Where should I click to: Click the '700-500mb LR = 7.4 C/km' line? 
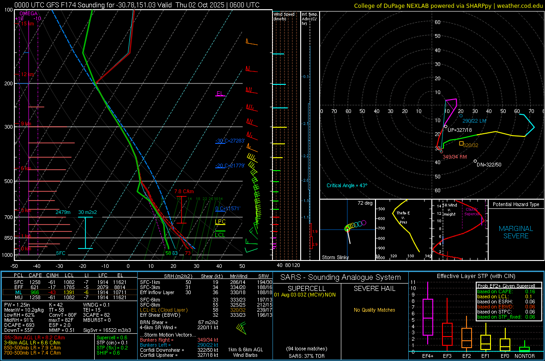[x=32, y=353]
